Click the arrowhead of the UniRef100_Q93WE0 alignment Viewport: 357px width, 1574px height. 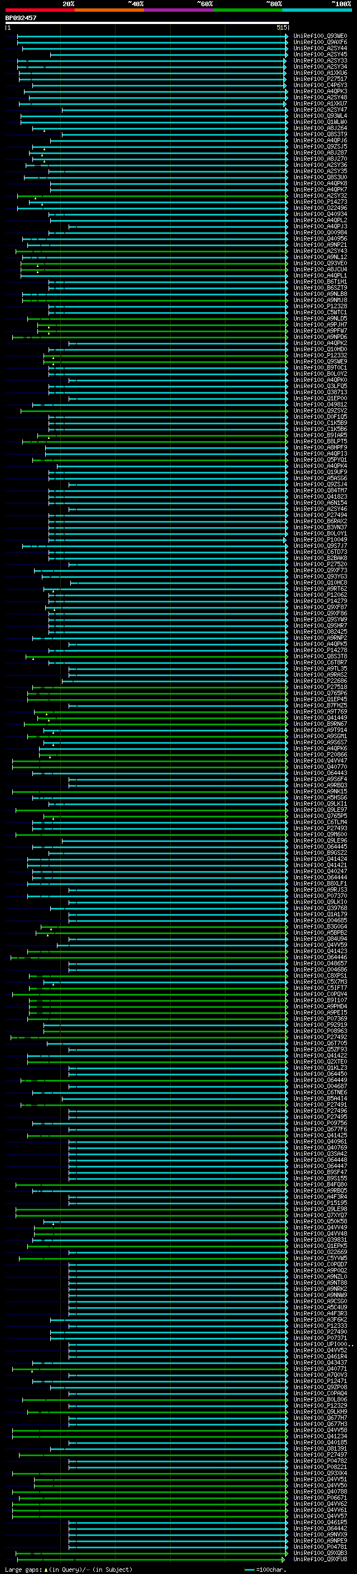click(287, 37)
